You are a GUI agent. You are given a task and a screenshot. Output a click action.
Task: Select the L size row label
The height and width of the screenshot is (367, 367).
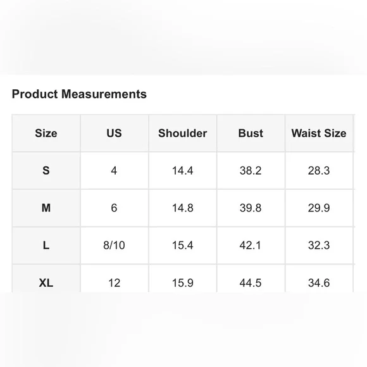[46, 246]
